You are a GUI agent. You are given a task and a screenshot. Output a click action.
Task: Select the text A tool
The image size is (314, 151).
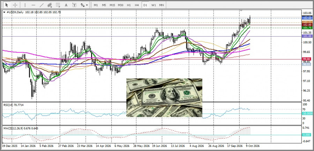(x=66, y=5)
